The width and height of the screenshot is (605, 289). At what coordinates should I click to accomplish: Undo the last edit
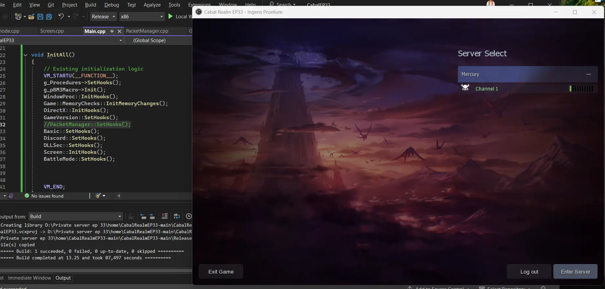click(61, 16)
